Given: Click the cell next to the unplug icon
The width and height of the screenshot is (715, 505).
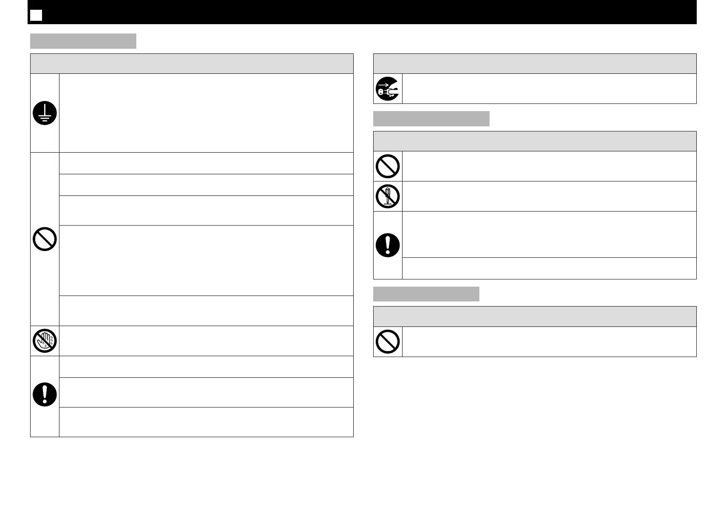Looking at the screenshot, I should pyautogui.click(x=549, y=89).
